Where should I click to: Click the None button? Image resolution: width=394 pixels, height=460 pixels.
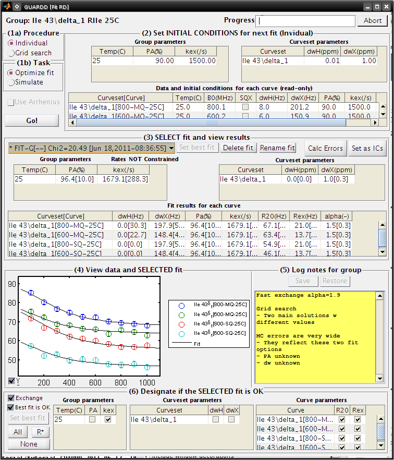click(29, 444)
